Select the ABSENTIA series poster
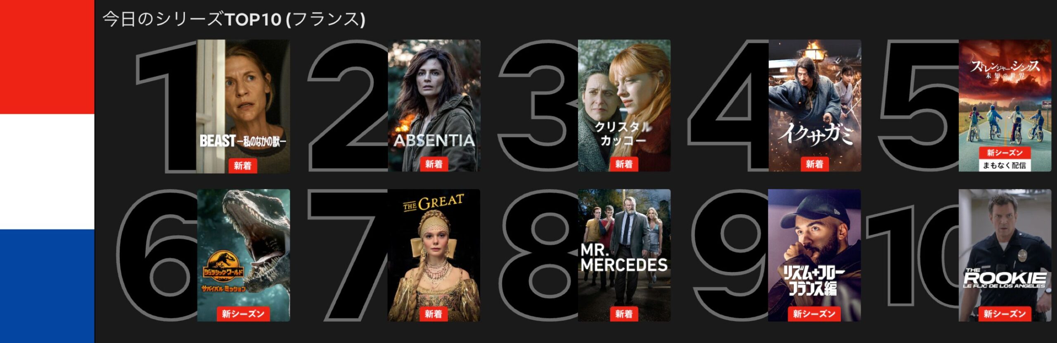The height and width of the screenshot is (343, 1057). tap(434, 106)
